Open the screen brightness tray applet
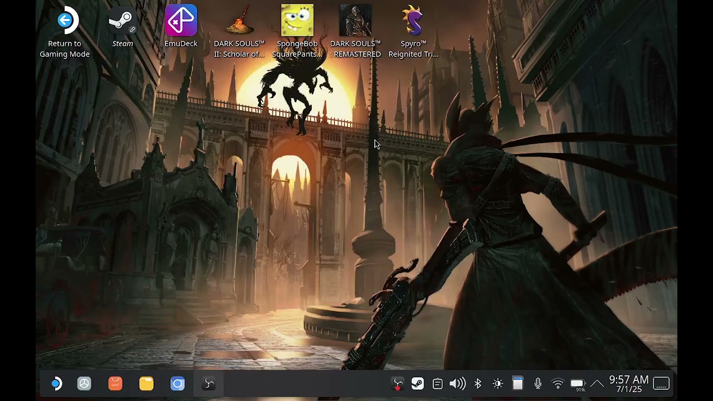The width and height of the screenshot is (713, 401). [x=497, y=384]
